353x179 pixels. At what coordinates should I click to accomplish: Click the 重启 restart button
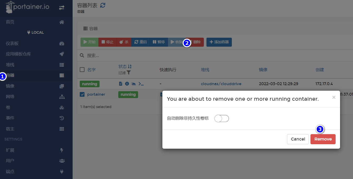pos(140,42)
